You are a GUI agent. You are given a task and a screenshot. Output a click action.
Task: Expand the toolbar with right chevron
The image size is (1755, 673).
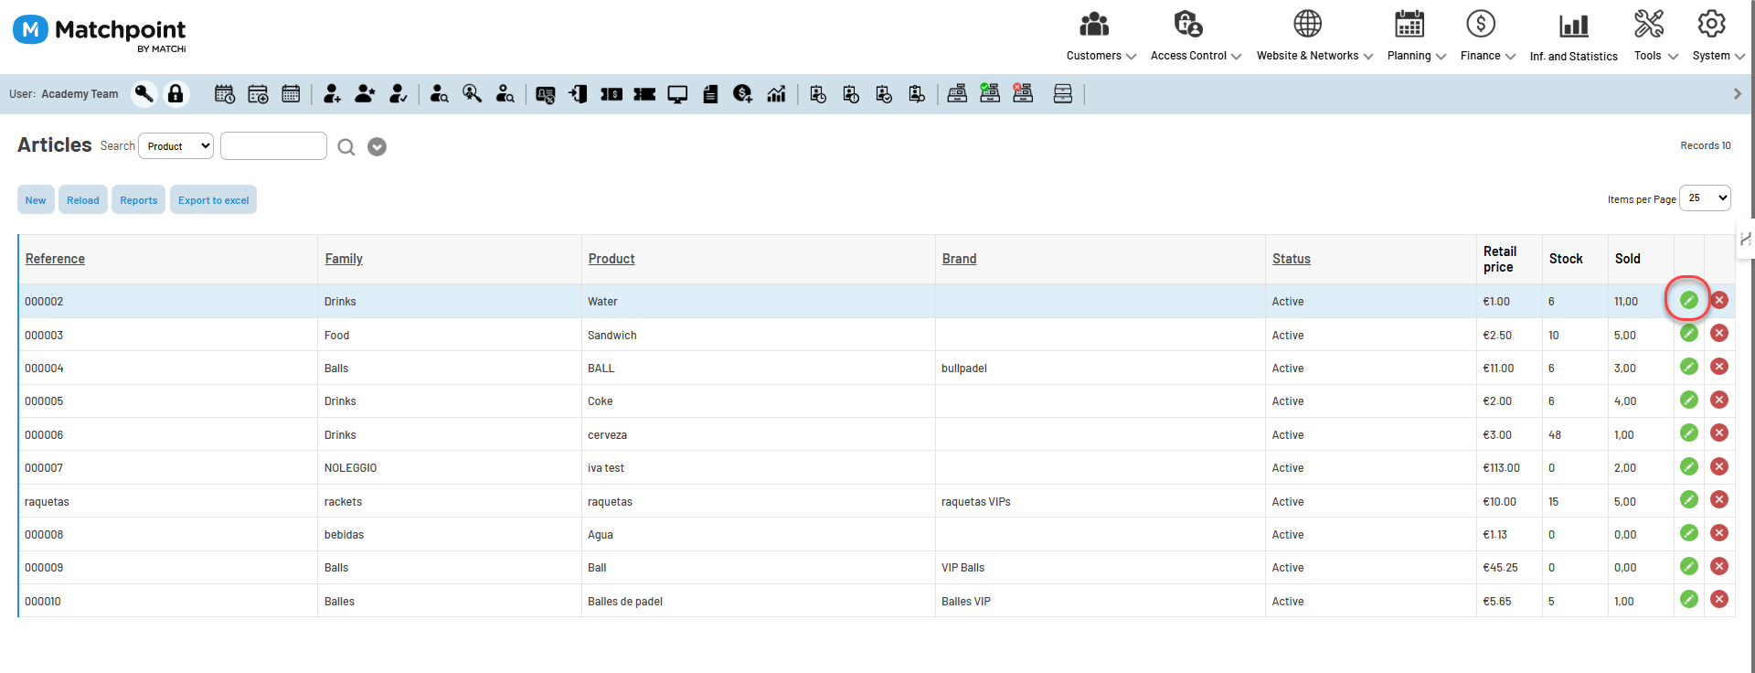pyautogui.click(x=1738, y=93)
